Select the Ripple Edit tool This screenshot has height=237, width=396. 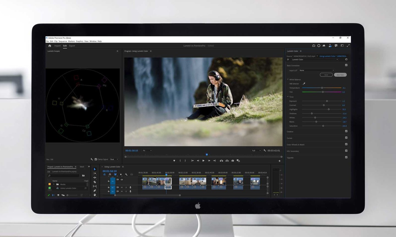pyautogui.click(x=95, y=178)
